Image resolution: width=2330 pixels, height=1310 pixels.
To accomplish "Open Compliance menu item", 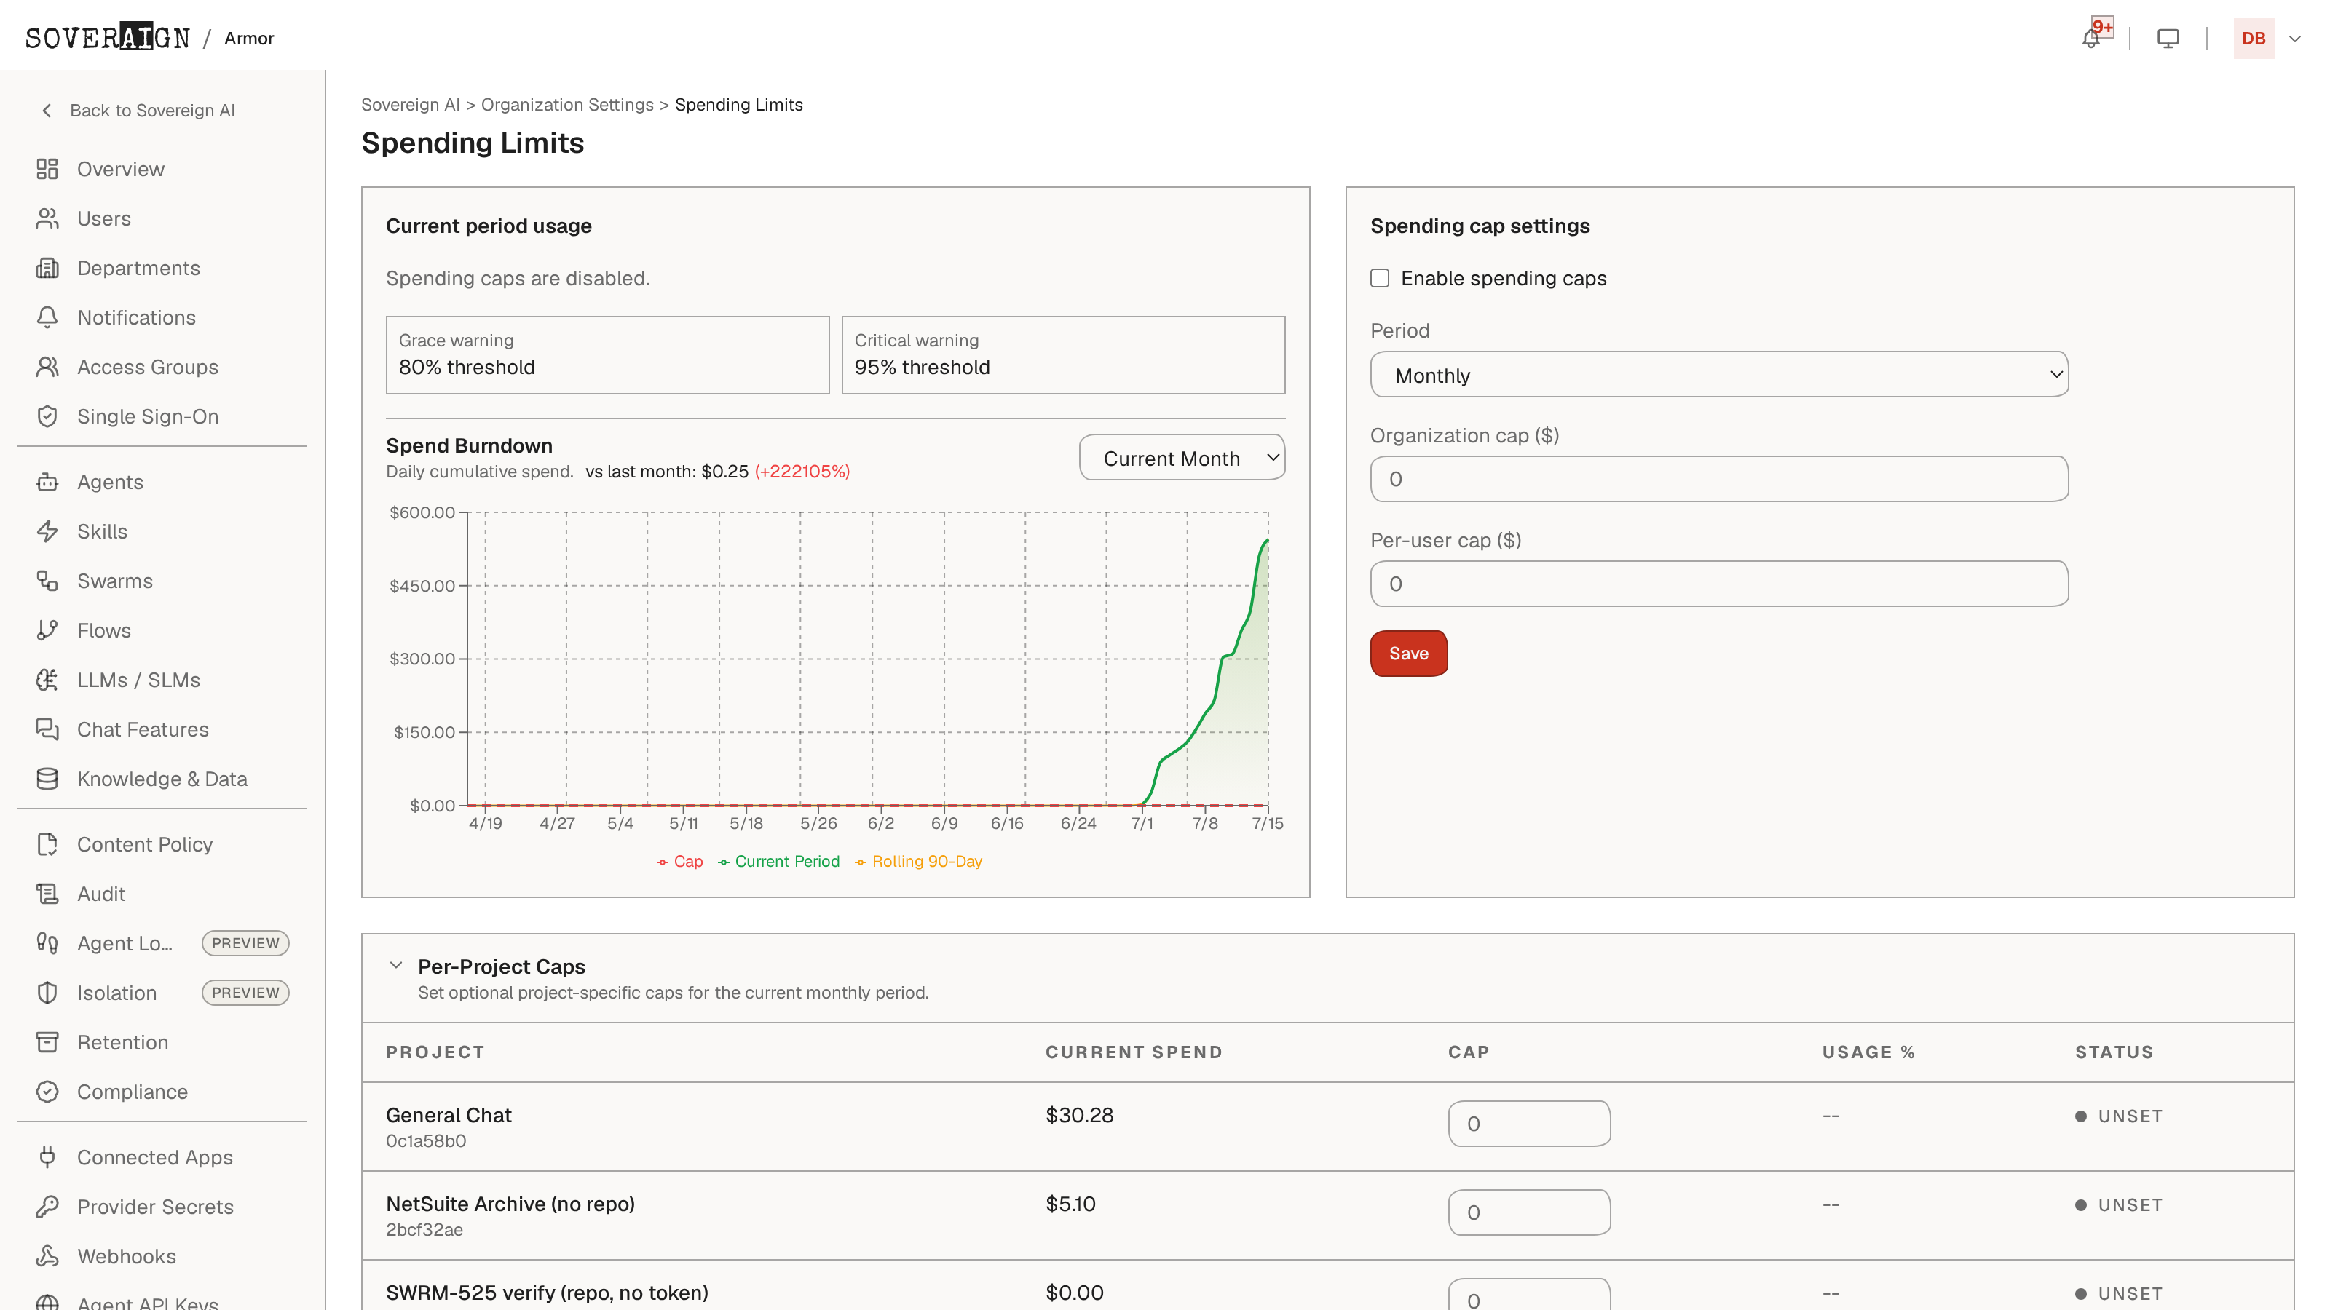I will coord(132,1092).
